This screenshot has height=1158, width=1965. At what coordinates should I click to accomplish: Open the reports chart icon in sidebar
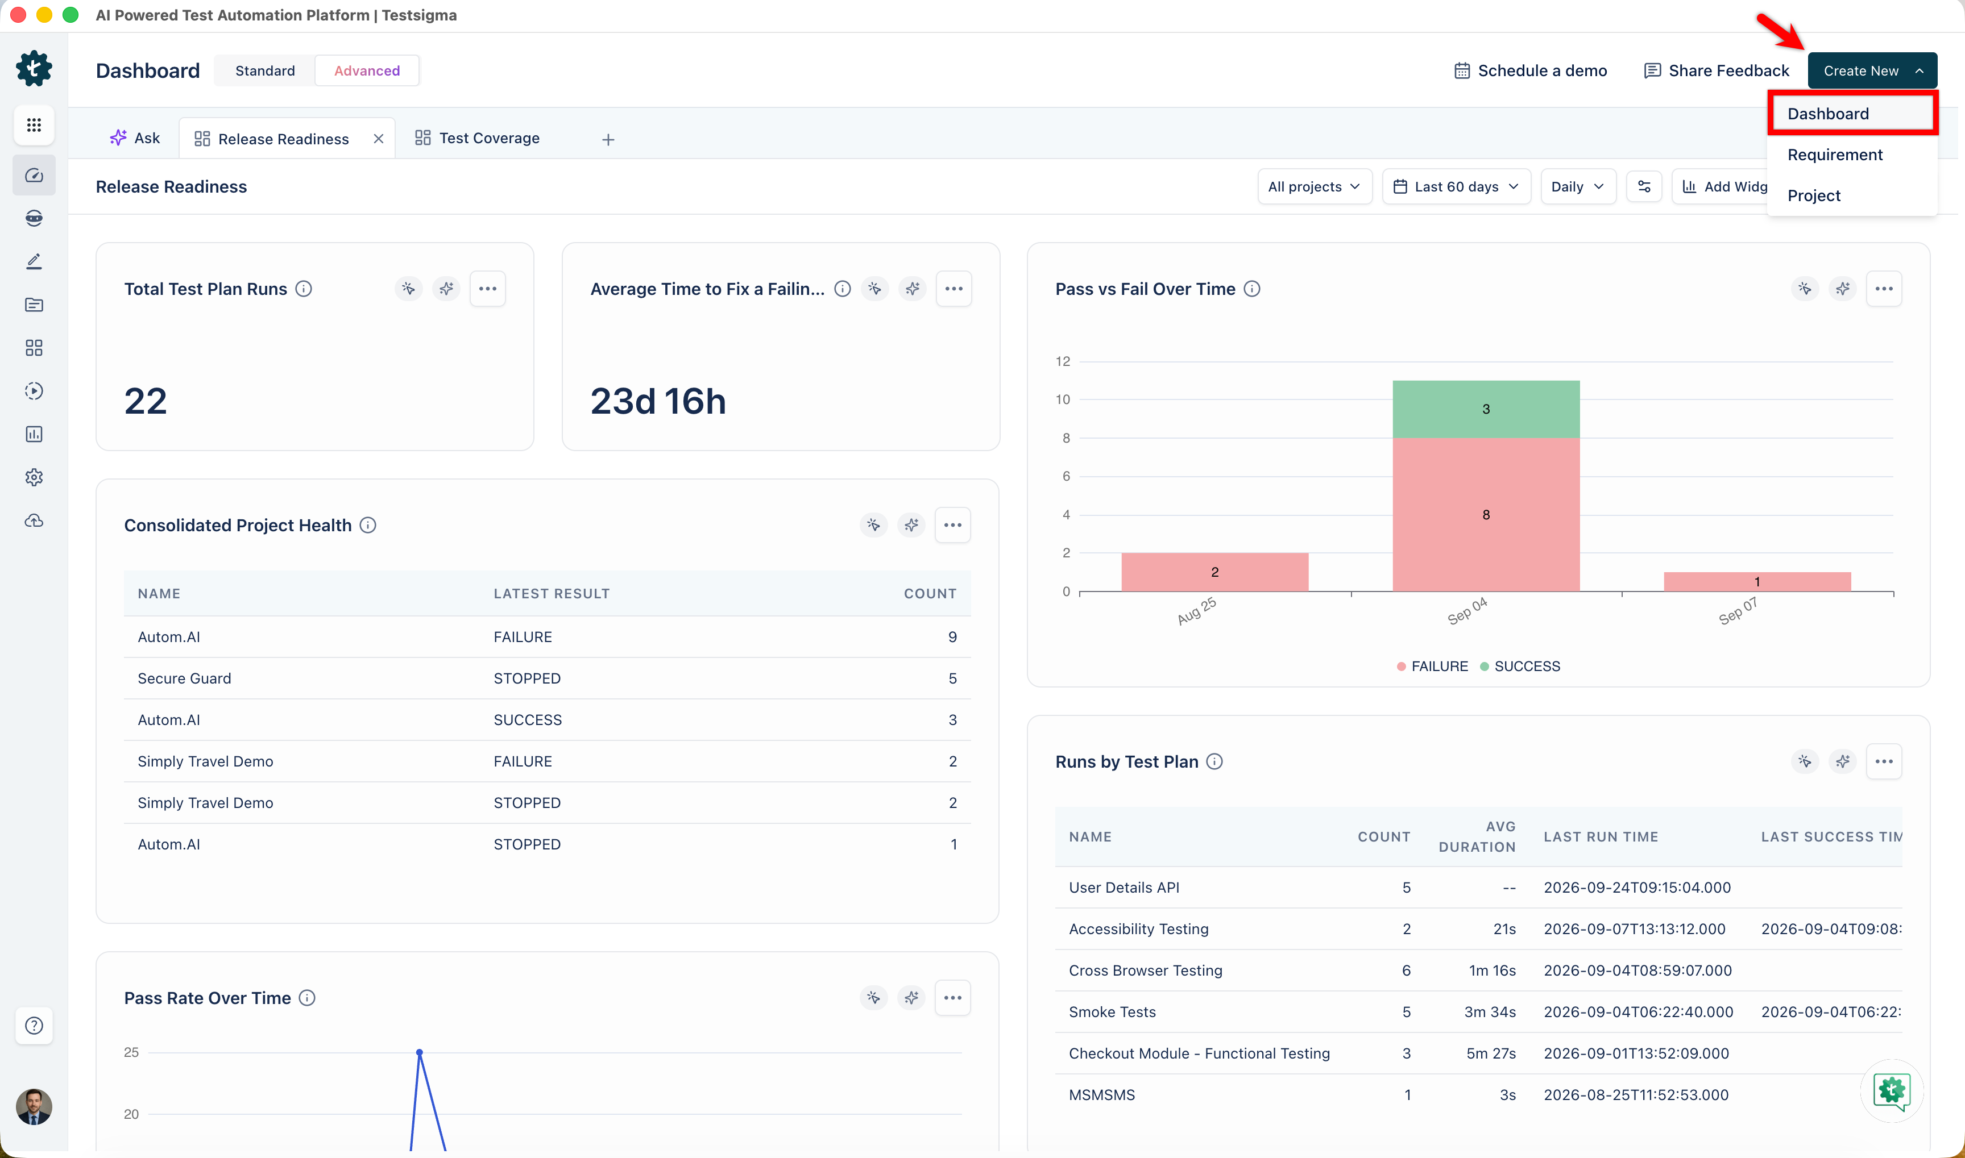coord(34,434)
